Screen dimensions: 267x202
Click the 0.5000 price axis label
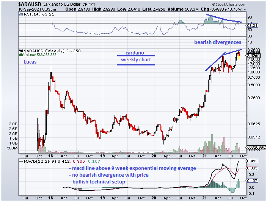click(254, 85)
